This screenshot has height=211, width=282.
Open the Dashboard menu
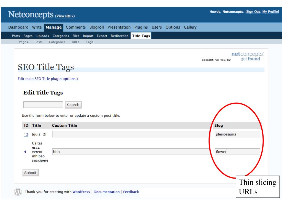(18, 27)
